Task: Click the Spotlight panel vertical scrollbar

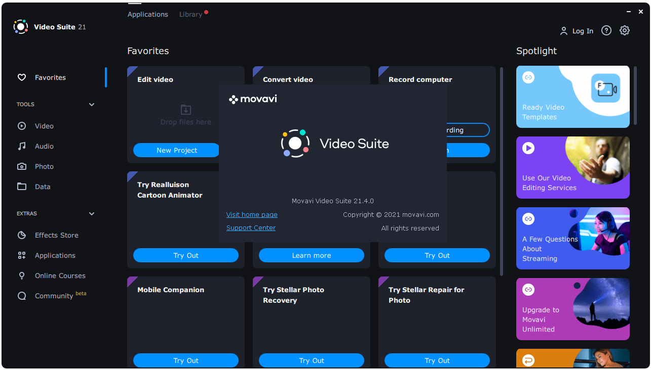Action: [x=635, y=96]
